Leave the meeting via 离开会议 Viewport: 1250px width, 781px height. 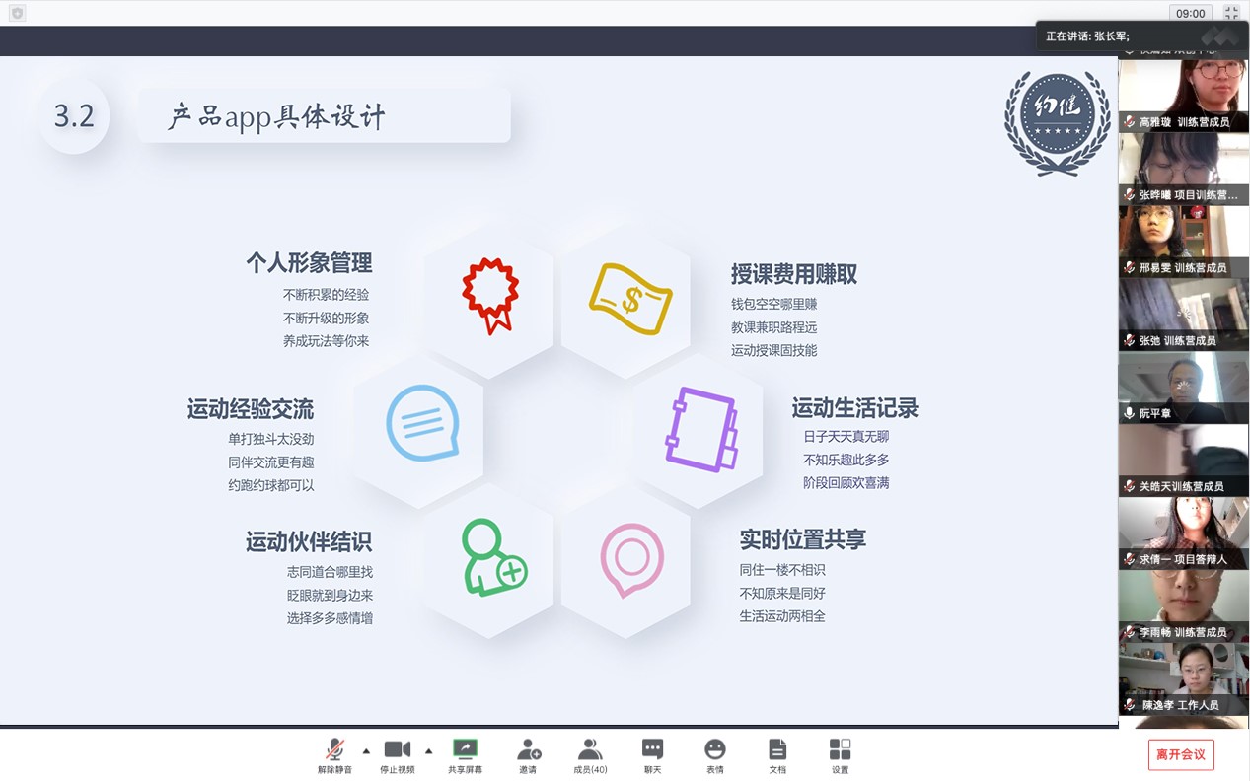(1181, 754)
